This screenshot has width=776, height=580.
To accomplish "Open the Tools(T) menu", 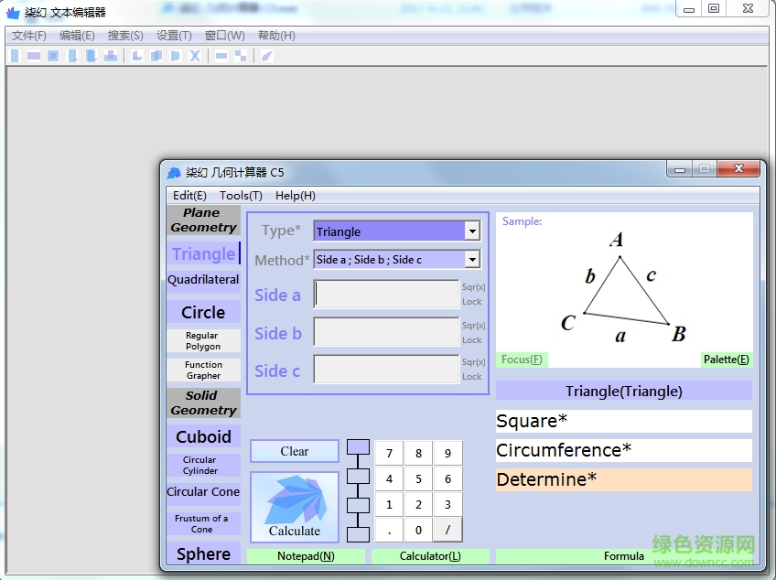I will click(241, 195).
